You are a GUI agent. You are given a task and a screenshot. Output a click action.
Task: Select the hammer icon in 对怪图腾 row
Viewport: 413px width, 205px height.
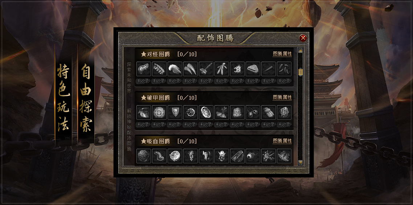pos(206,69)
